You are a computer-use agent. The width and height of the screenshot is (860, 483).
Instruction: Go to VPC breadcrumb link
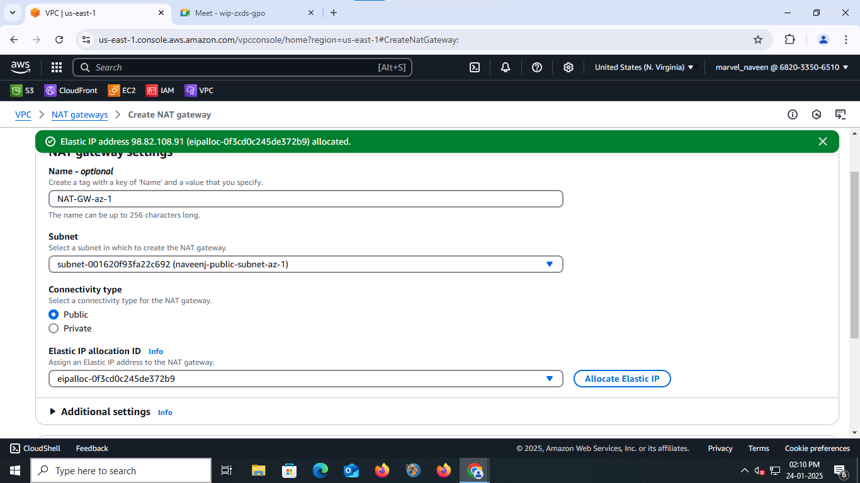(23, 114)
